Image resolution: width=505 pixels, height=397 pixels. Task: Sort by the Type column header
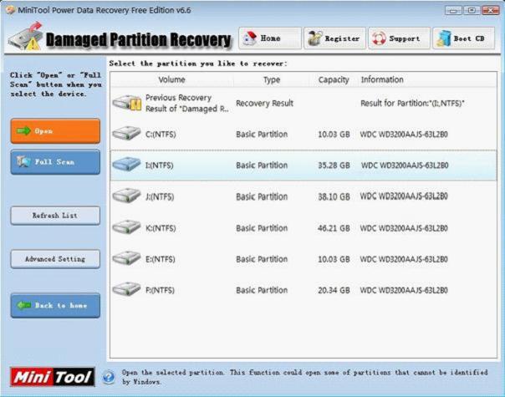[272, 79]
